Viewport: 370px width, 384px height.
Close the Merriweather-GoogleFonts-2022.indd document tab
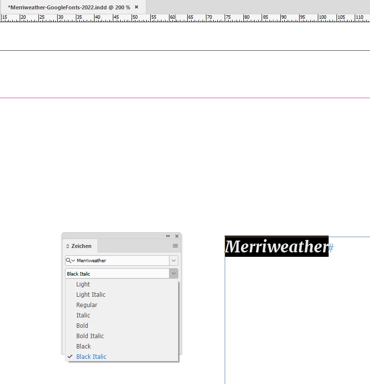tap(136, 7)
